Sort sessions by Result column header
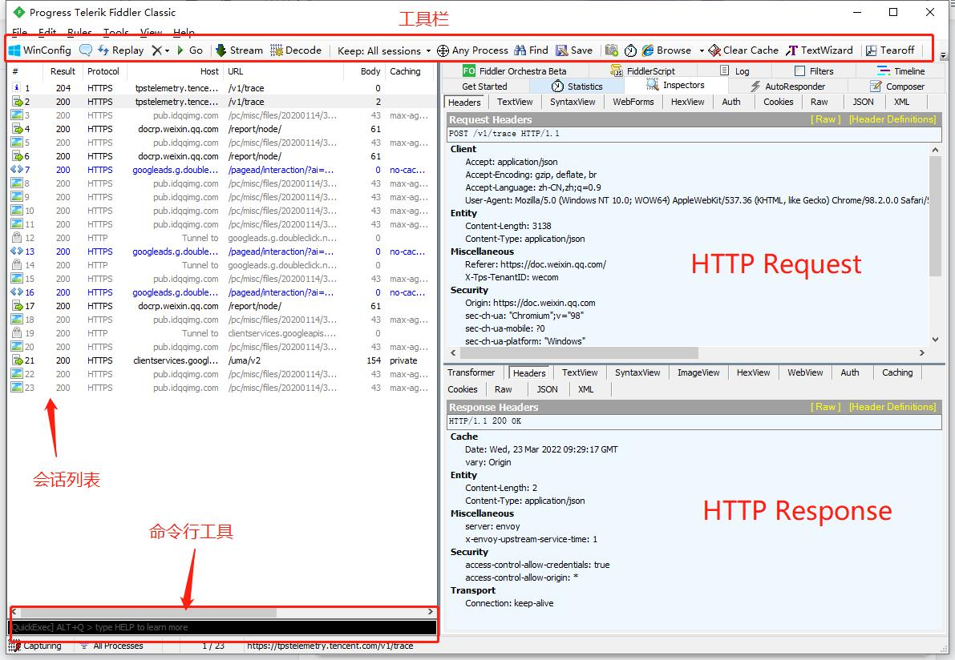The height and width of the screenshot is (660, 955). coord(63,71)
